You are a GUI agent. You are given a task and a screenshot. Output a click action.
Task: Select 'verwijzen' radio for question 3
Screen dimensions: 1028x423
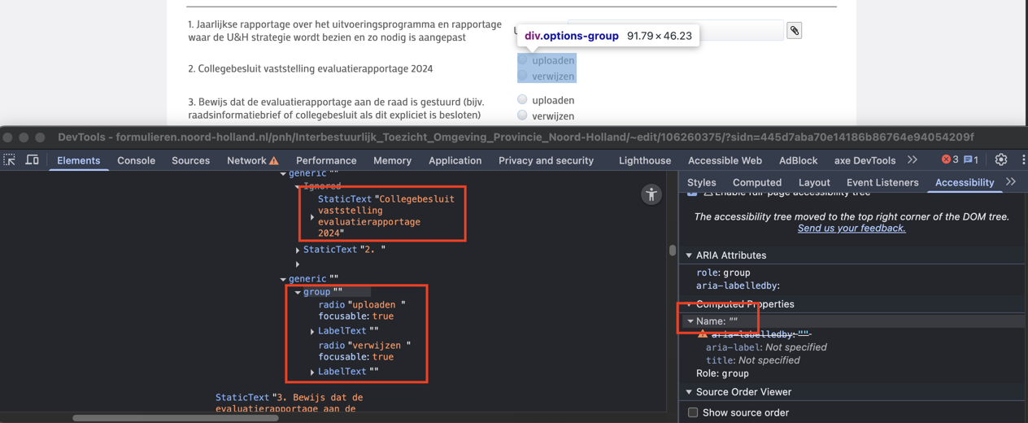pos(522,116)
